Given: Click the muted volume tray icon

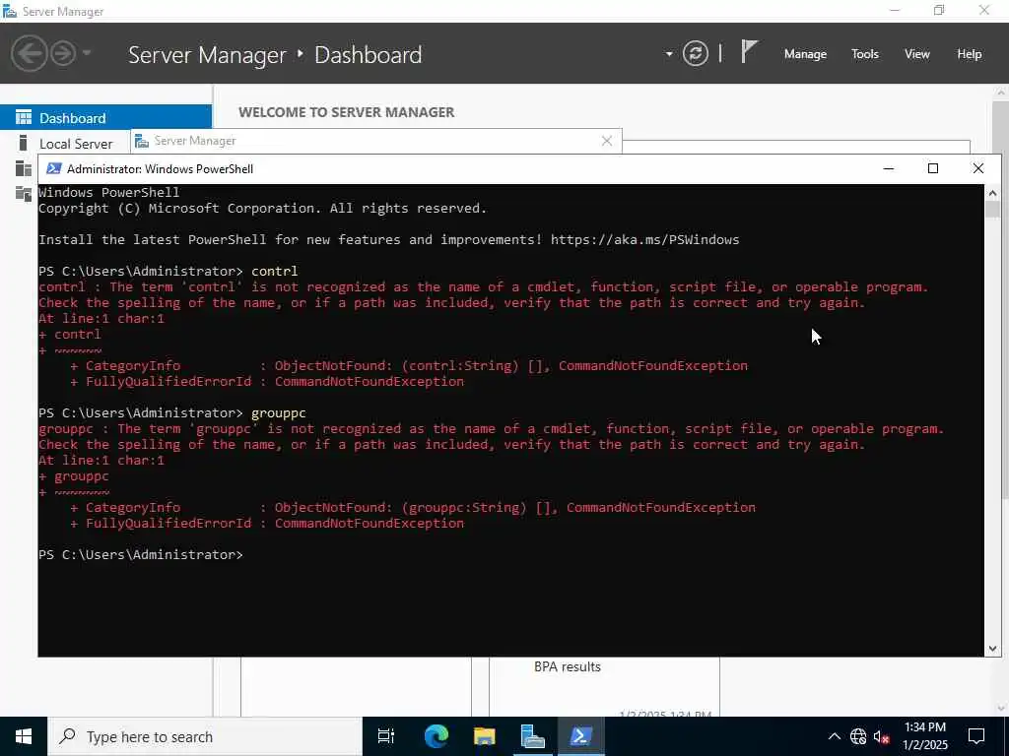Looking at the screenshot, I should click(x=882, y=736).
